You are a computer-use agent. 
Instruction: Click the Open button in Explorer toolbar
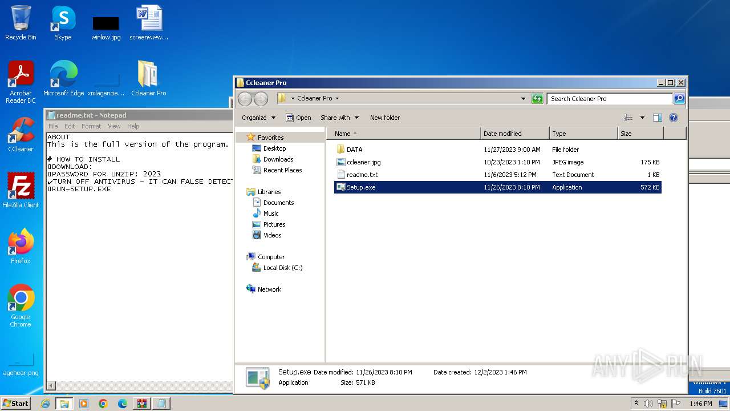click(x=298, y=118)
